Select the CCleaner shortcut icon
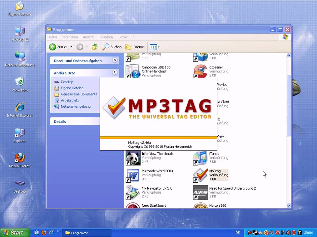 tap(200, 71)
